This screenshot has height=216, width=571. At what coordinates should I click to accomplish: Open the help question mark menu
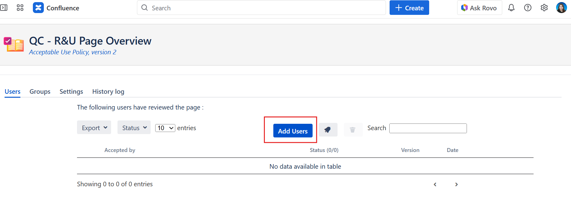tap(528, 8)
